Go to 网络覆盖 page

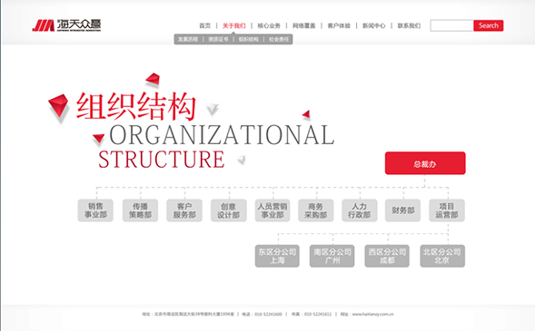[x=304, y=25]
